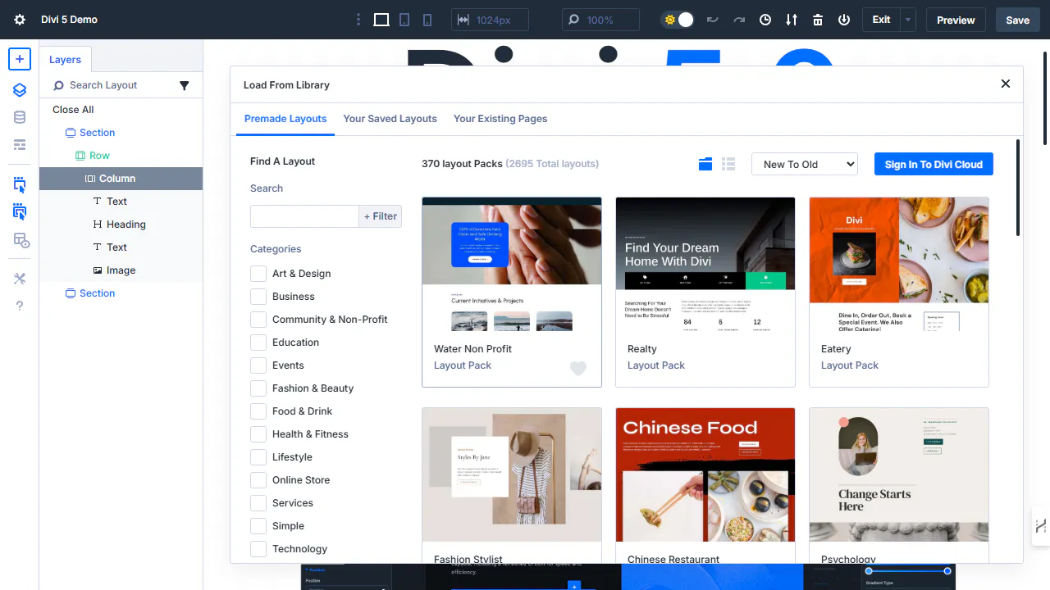Select the Your Saved Layouts tab

click(x=390, y=119)
